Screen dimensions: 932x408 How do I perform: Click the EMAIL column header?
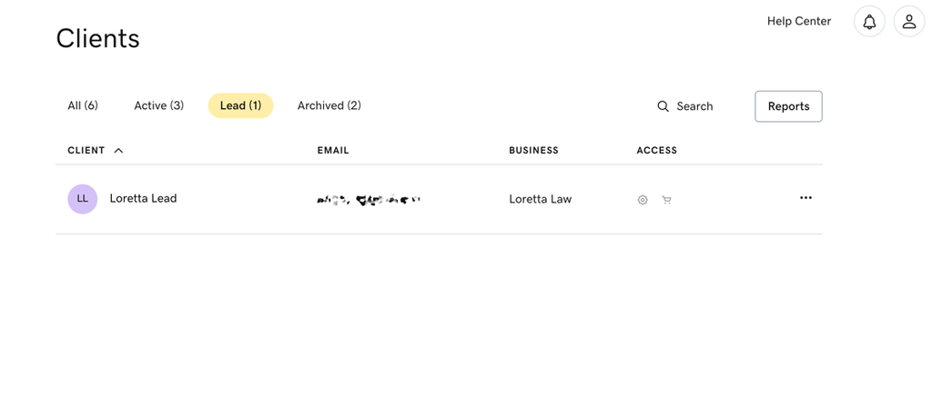pyautogui.click(x=332, y=151)
